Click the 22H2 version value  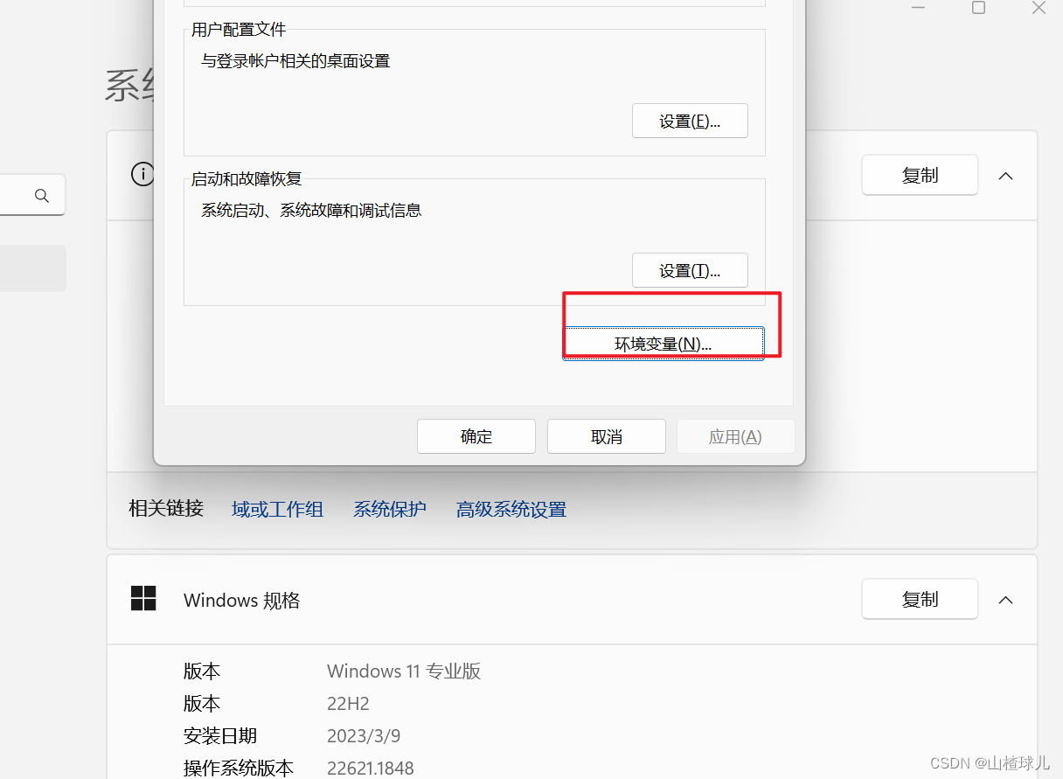348,703
